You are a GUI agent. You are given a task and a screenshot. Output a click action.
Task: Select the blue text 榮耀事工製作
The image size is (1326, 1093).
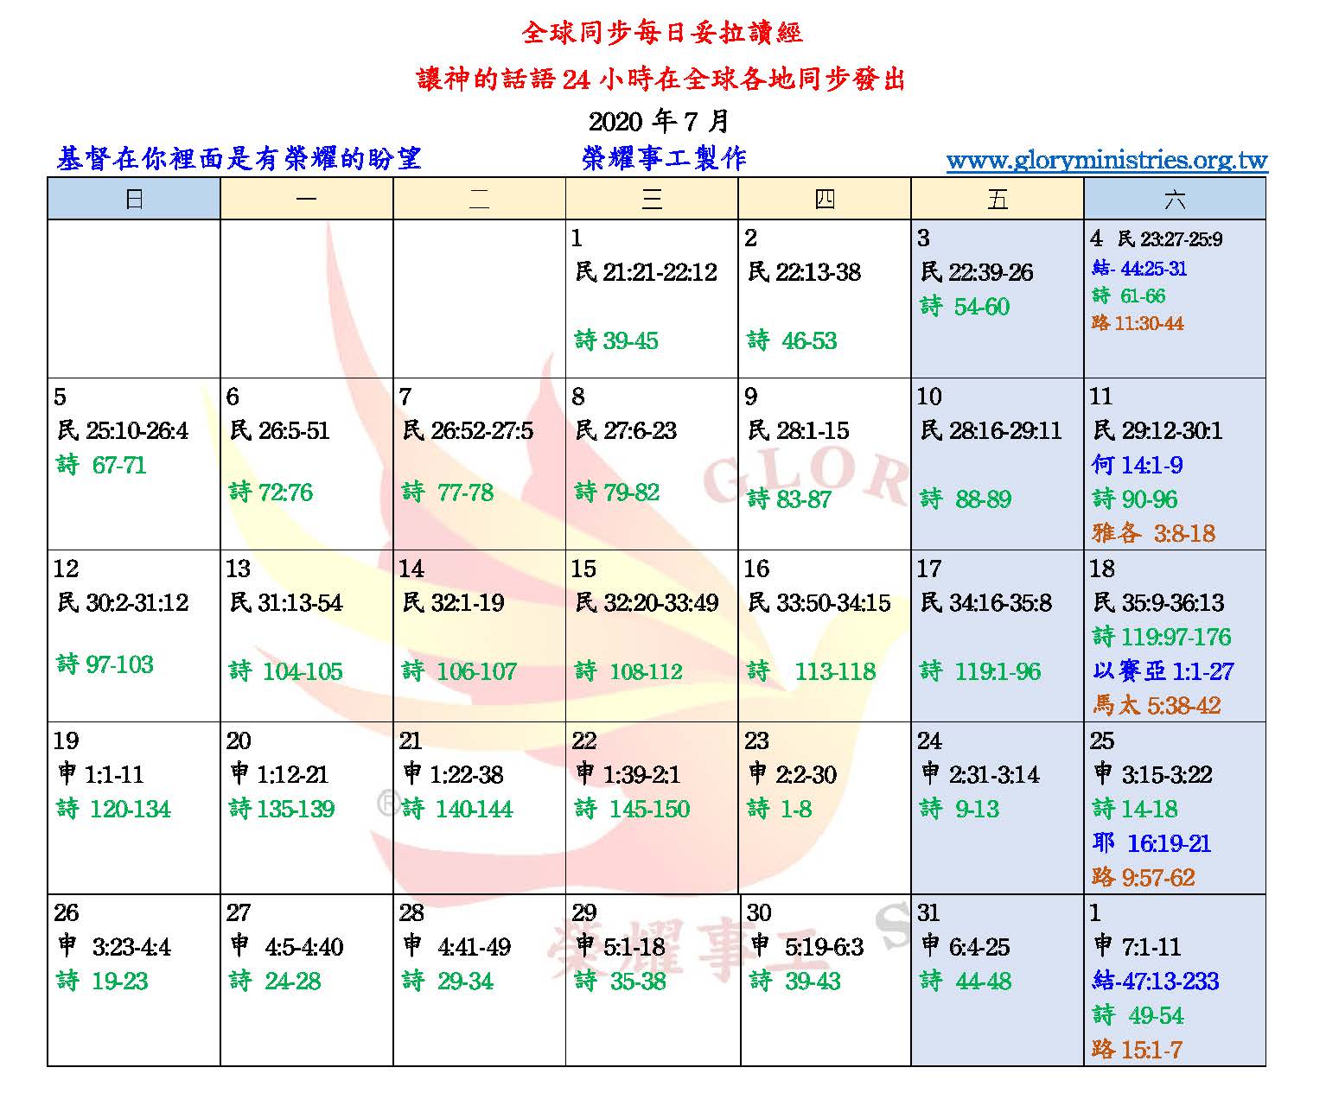663,158
